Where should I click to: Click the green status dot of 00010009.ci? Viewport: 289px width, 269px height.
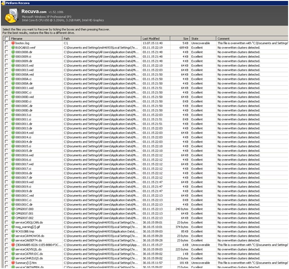coord(13,57)
